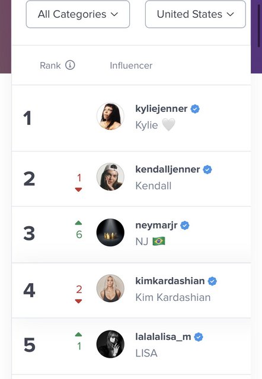Open the kimkardashian username link

[170, 281]
